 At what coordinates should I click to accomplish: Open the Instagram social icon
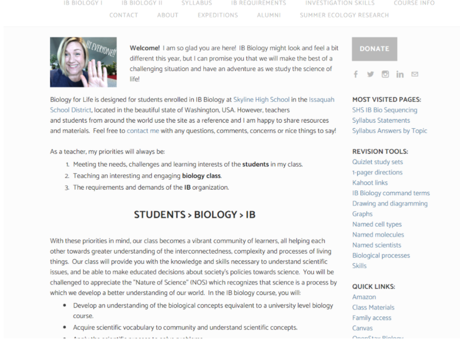click(385, 74)
